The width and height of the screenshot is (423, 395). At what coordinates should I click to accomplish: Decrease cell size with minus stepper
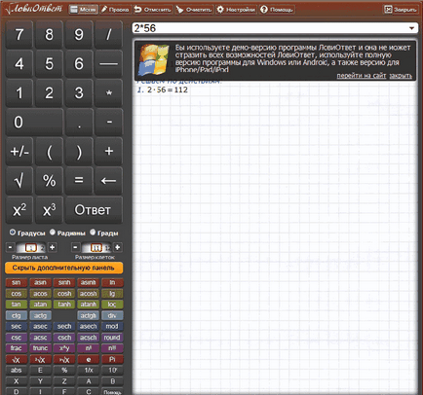click(x=75, y=247)
